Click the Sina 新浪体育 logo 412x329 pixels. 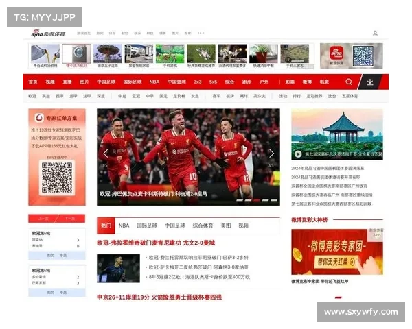click(48, 34)
